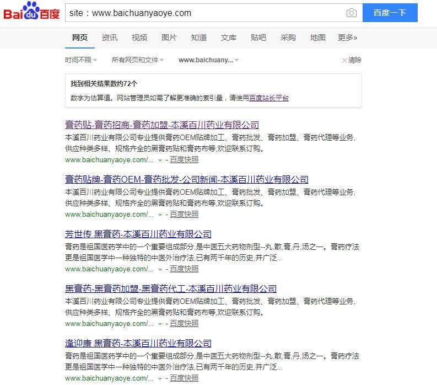Open result 芳世传 黑膏药
Viewport: 437px width, 385px height.
tap(138, 234)
